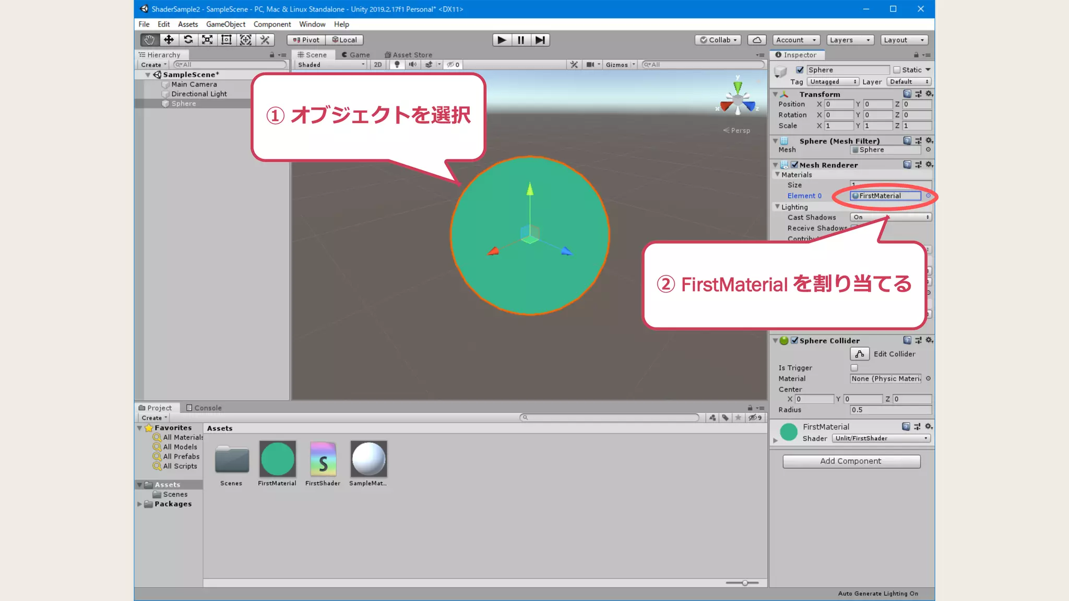
Task: Select the Rect transform tool
Action: (x=227, y=40)
